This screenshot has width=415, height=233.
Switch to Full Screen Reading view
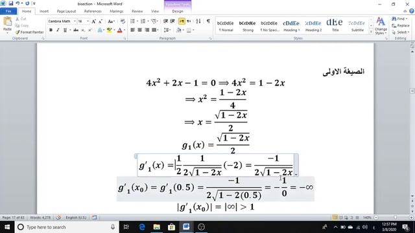340,217
